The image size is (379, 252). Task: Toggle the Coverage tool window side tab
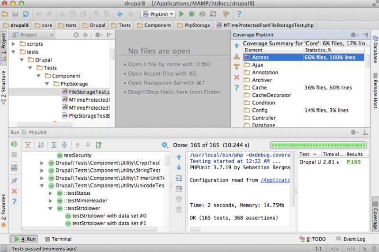[x=375, y=215]
